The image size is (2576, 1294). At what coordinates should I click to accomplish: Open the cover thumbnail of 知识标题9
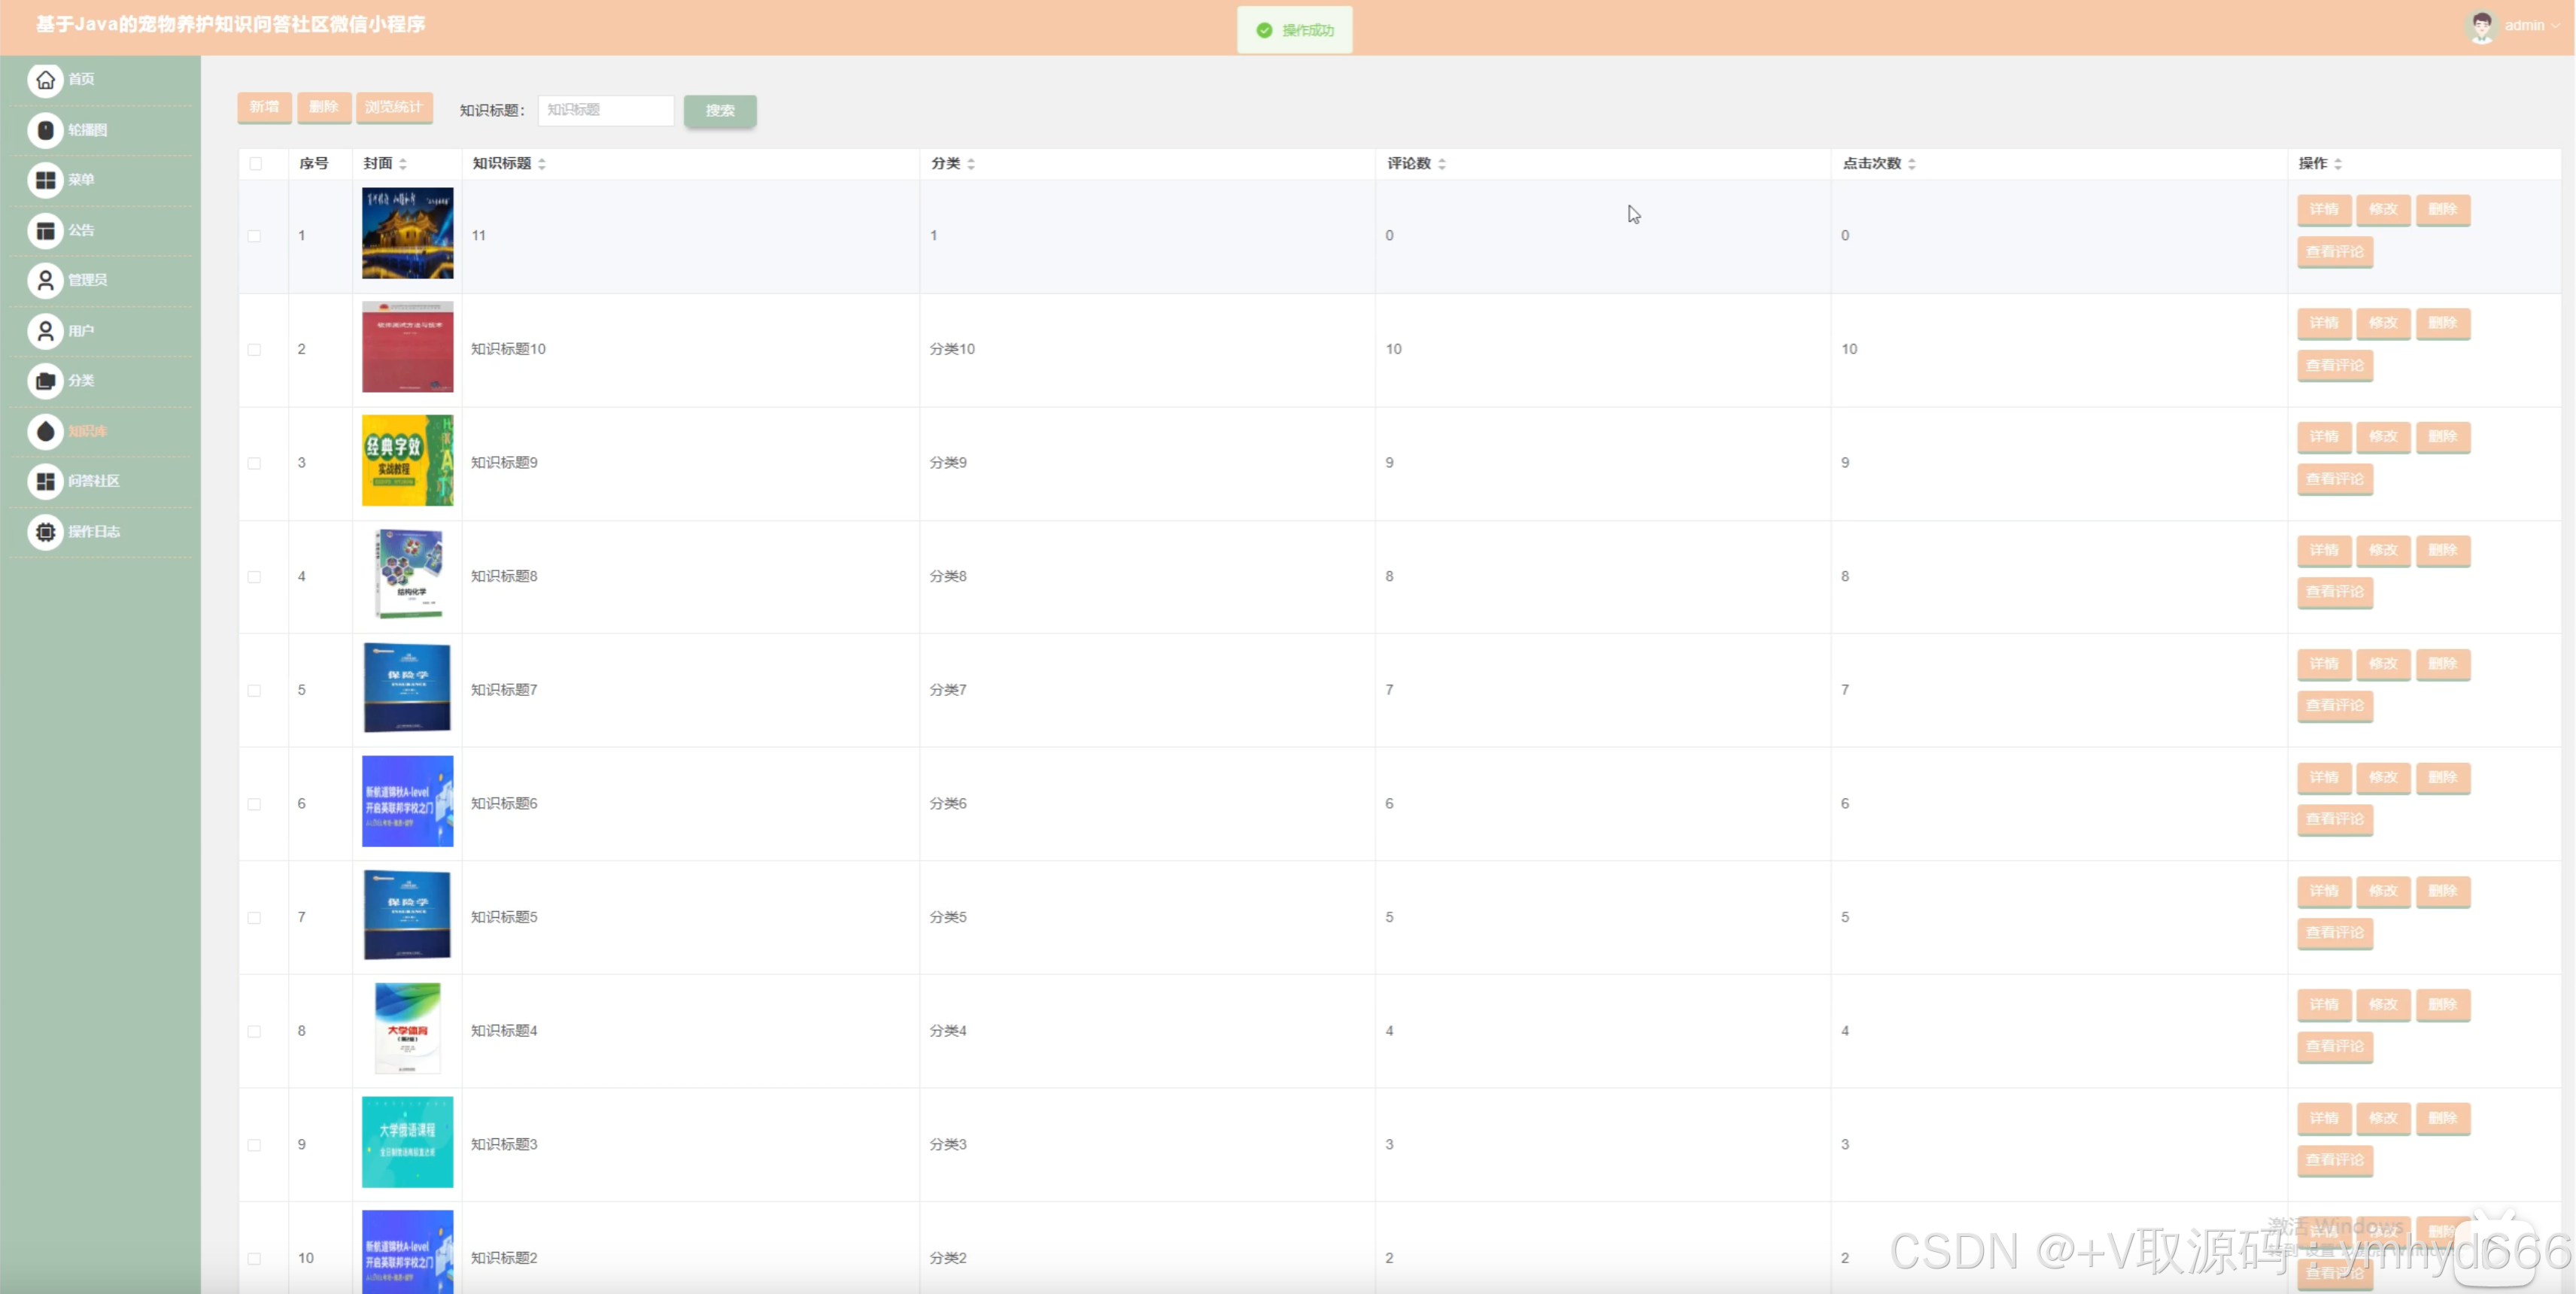(x=407, y=461)
